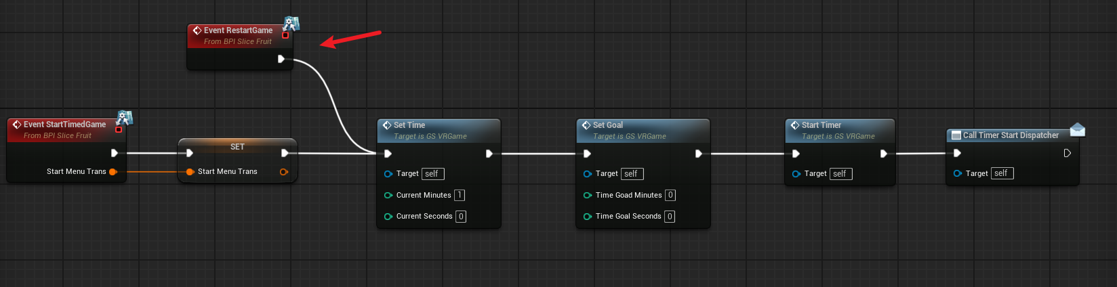
Task: Click the execution output pin of Event RestartGame
Action: [x=281, y=59]
